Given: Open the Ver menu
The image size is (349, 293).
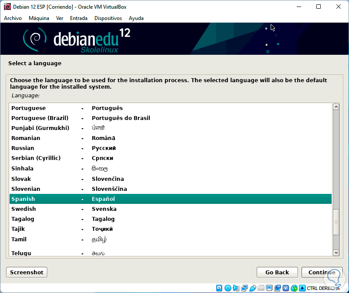Looking at the screenshot, I should point(60,18).
